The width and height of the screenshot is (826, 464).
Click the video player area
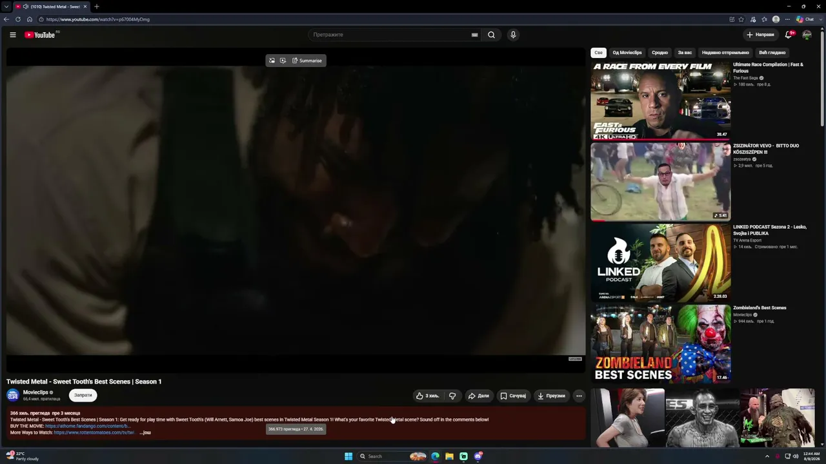(296, 210)
